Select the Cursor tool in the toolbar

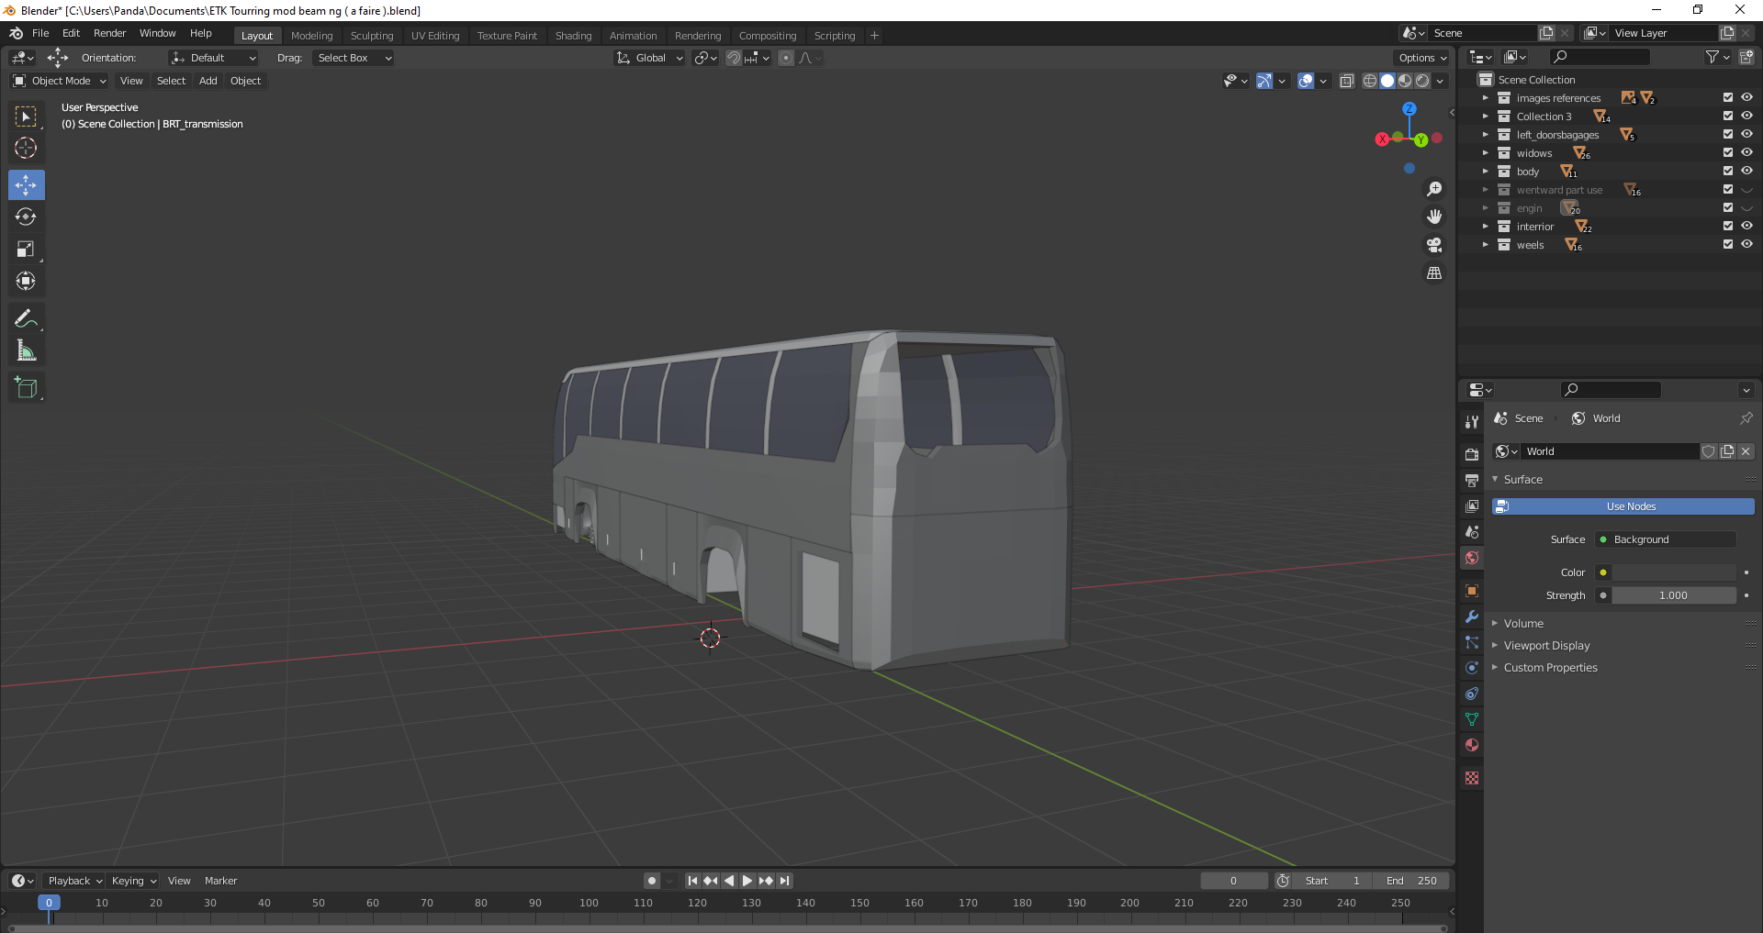point(26,148)
